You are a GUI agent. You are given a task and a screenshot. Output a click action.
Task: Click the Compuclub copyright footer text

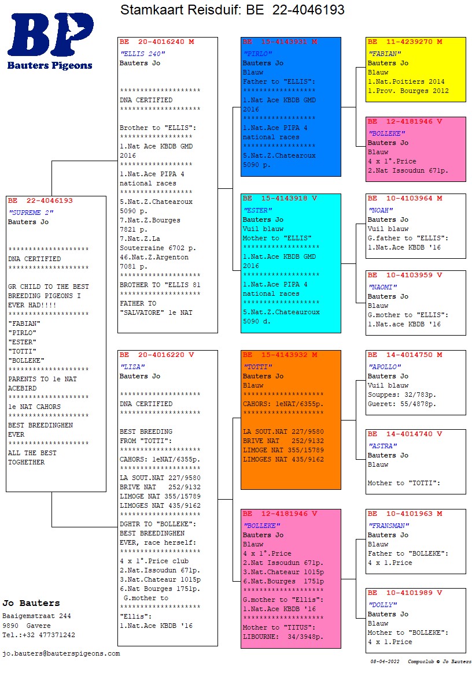439,661
